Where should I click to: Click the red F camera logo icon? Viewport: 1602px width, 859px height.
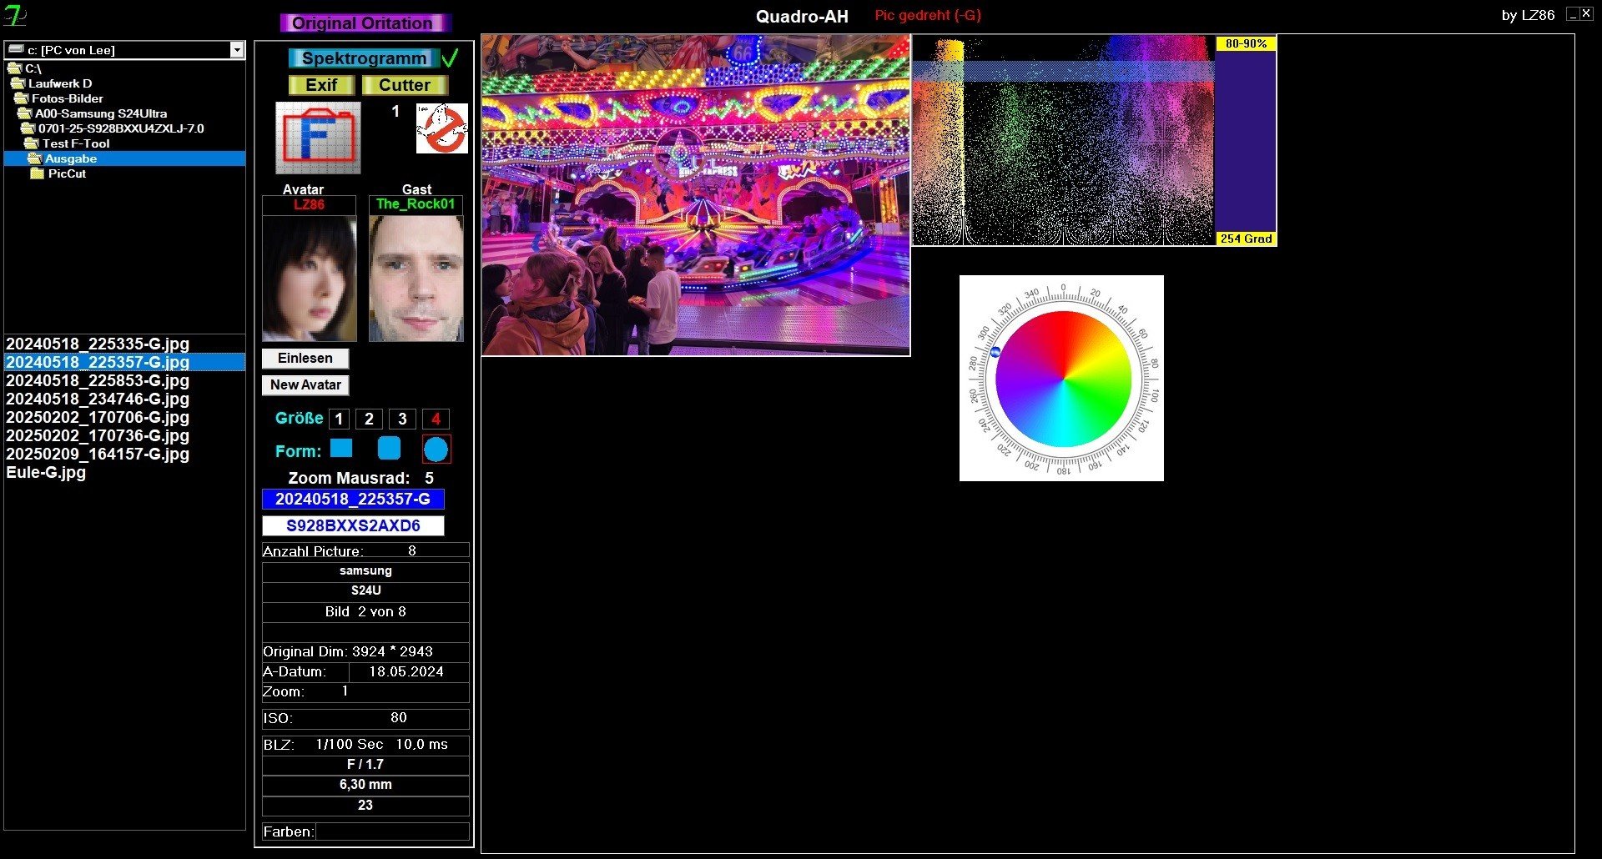tap(318, 138)
